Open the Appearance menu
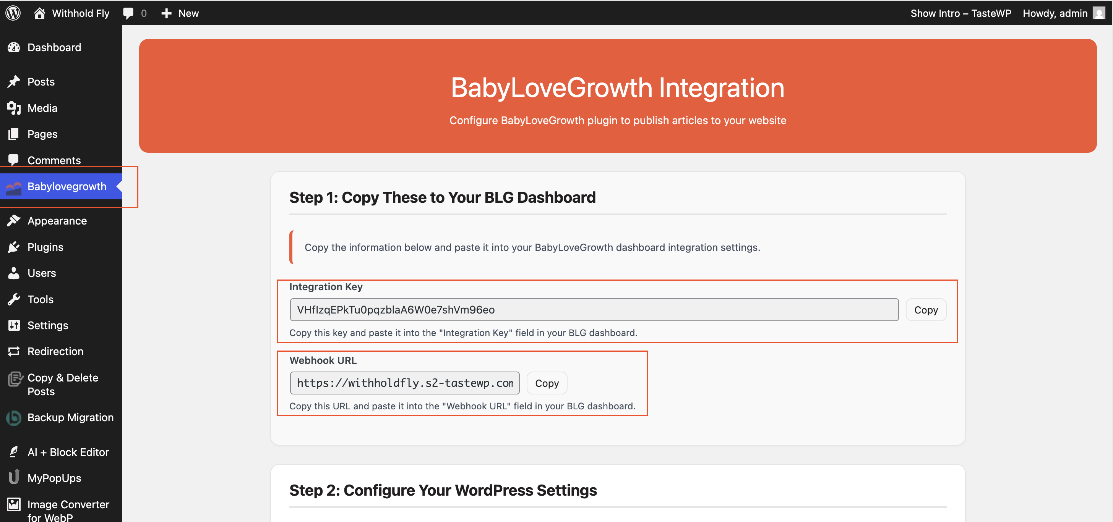 (57, 221)
